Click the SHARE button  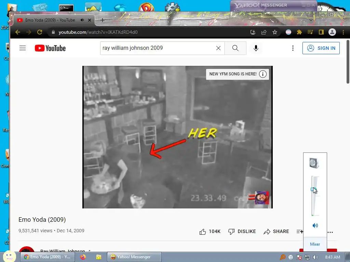(x=276, y=232)
